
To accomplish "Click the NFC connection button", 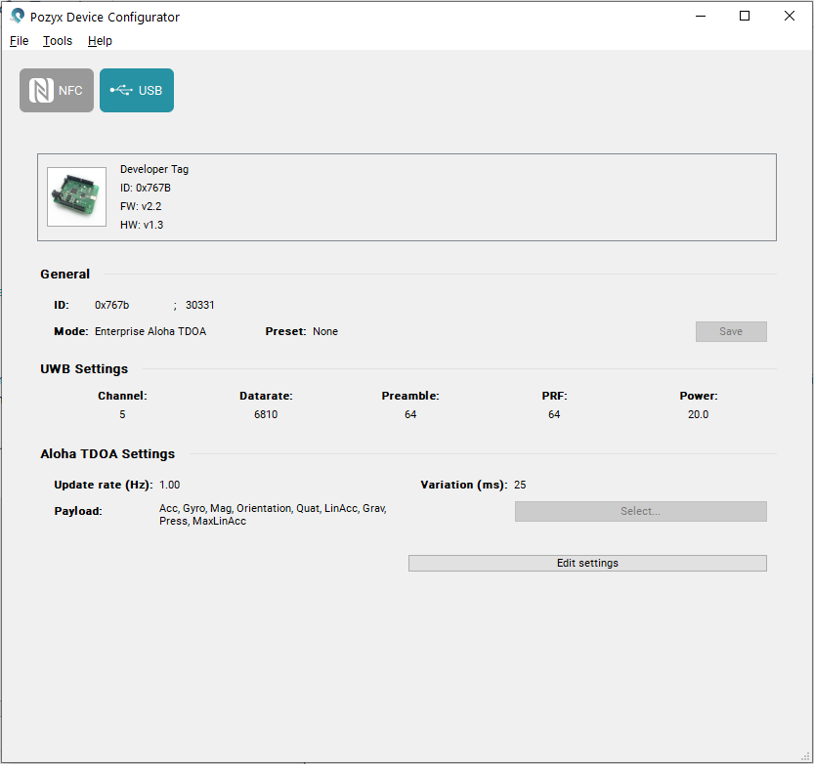I will (57, 91).
